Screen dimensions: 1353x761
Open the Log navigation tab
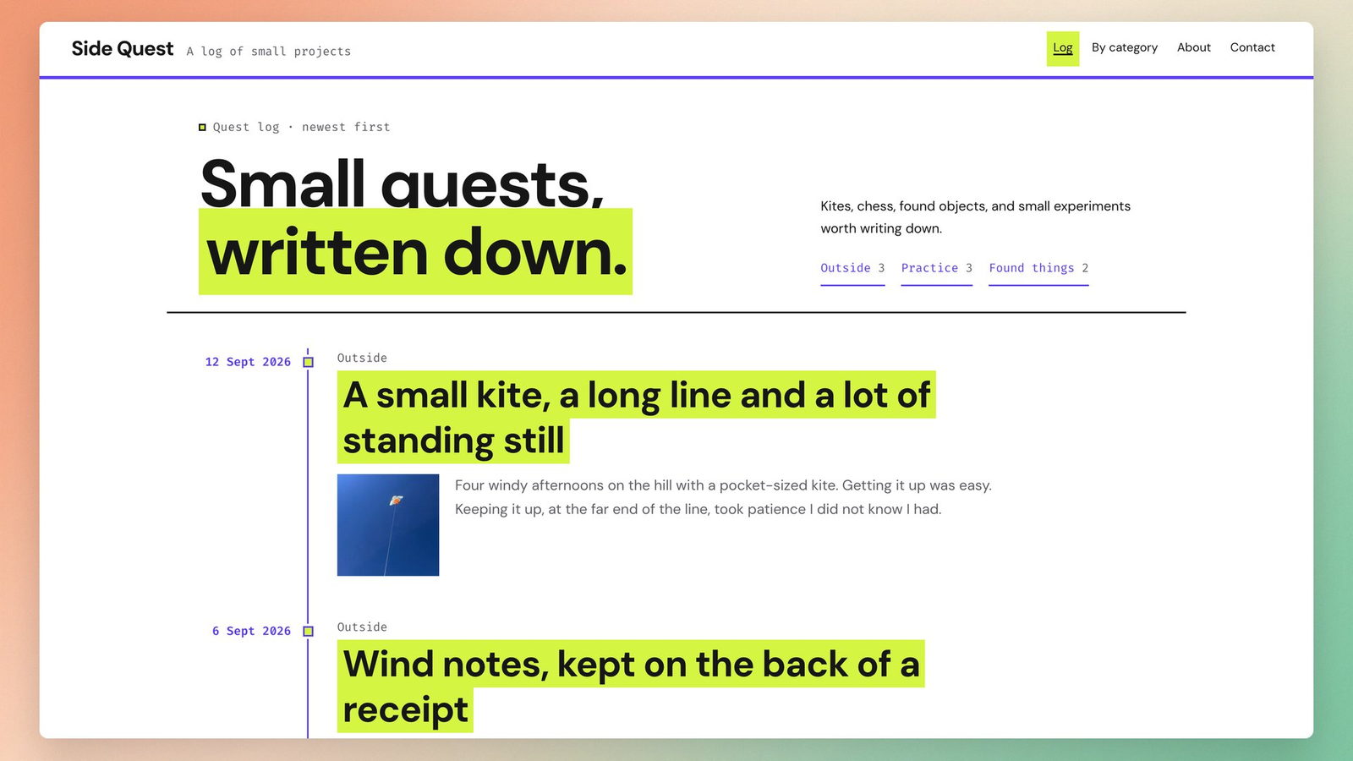tap(1063, 48)
